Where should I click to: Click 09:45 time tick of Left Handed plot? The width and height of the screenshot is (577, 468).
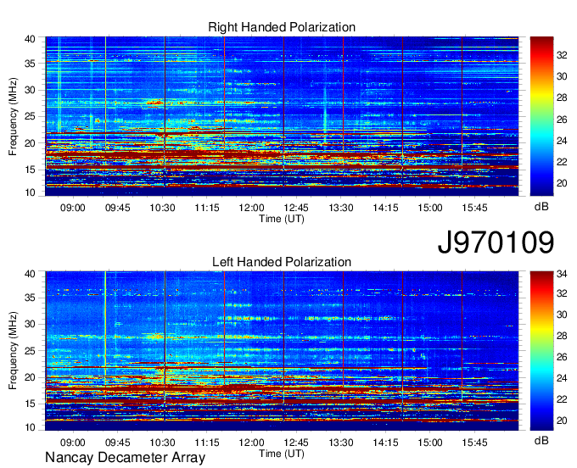118,443
